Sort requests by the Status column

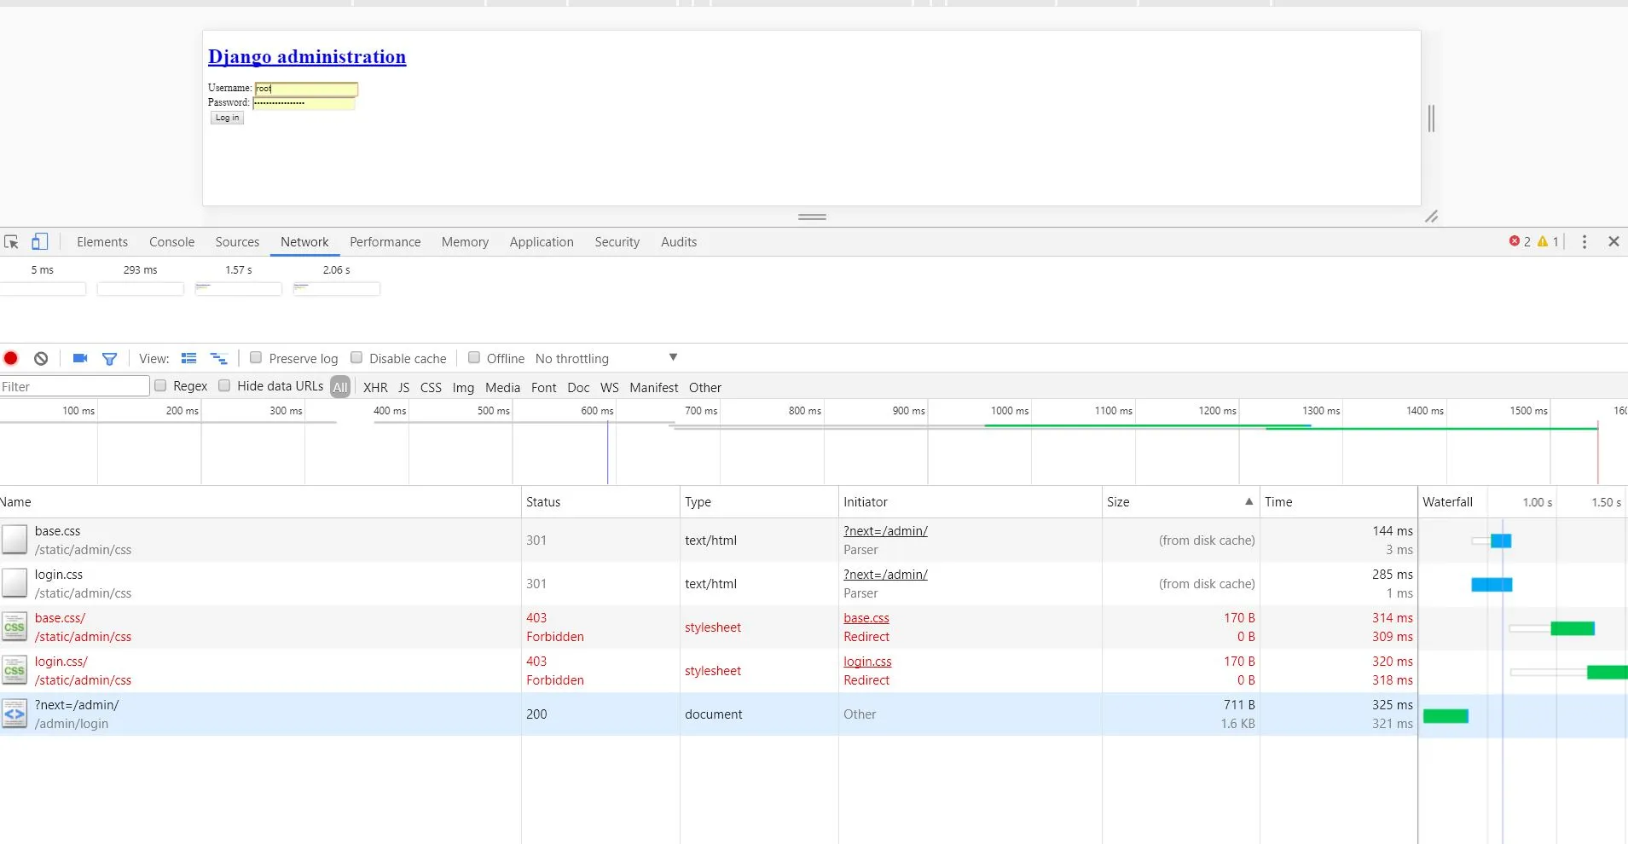point(600,502)
